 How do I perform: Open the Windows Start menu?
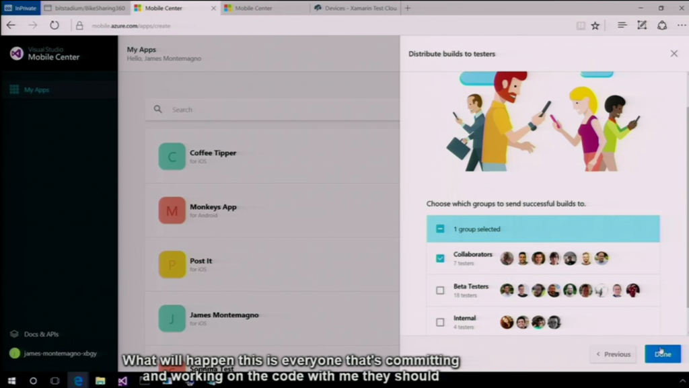tap(11, 381)
